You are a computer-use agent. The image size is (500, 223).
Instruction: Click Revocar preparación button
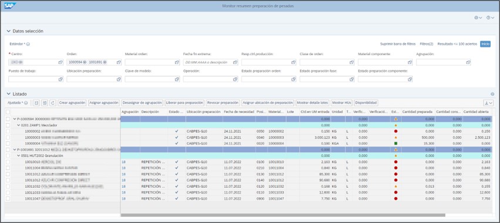(x=222, y=103)
